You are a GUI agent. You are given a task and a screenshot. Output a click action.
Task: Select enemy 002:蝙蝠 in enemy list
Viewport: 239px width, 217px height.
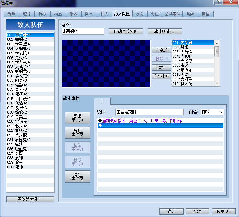(193, 47)
